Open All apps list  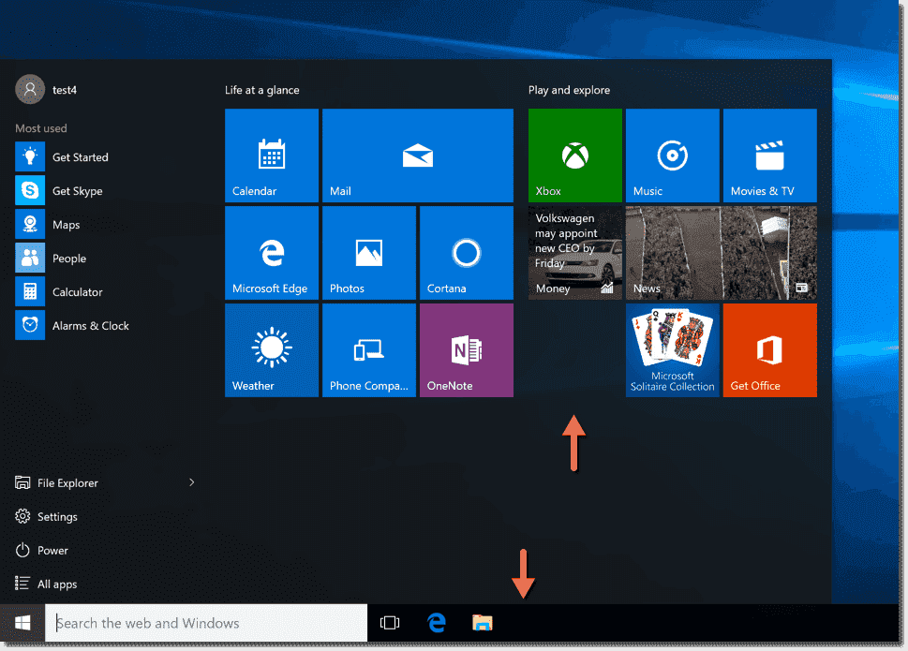click(56, 584)
